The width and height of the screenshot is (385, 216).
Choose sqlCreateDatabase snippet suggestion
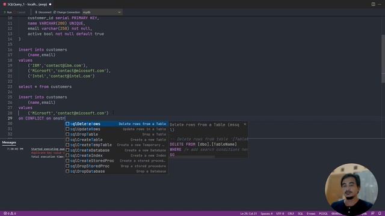(117, 151)
